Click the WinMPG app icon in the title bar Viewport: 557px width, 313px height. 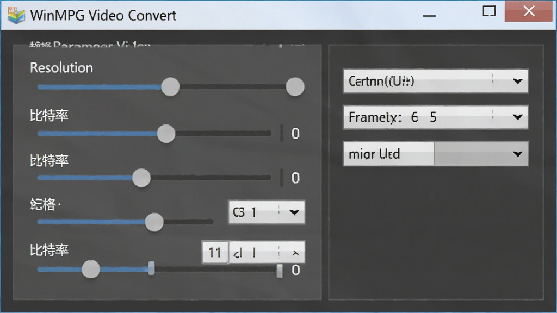click(x=16, y=15)
